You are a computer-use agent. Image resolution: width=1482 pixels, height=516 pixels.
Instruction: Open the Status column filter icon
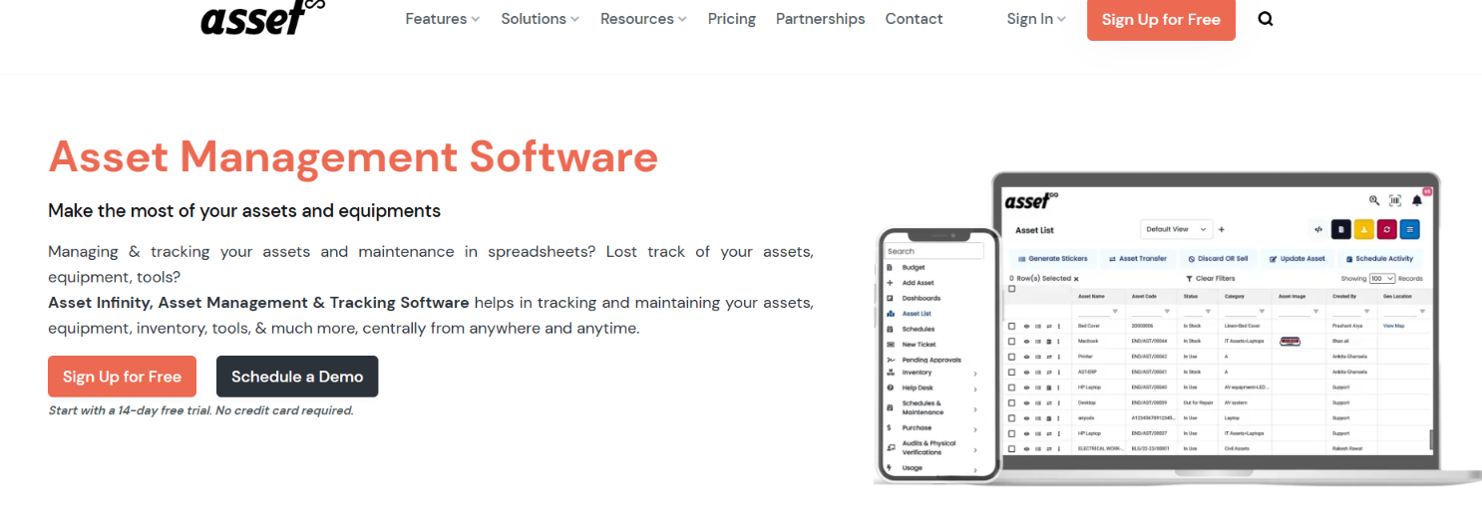[x=1208, y=311]
